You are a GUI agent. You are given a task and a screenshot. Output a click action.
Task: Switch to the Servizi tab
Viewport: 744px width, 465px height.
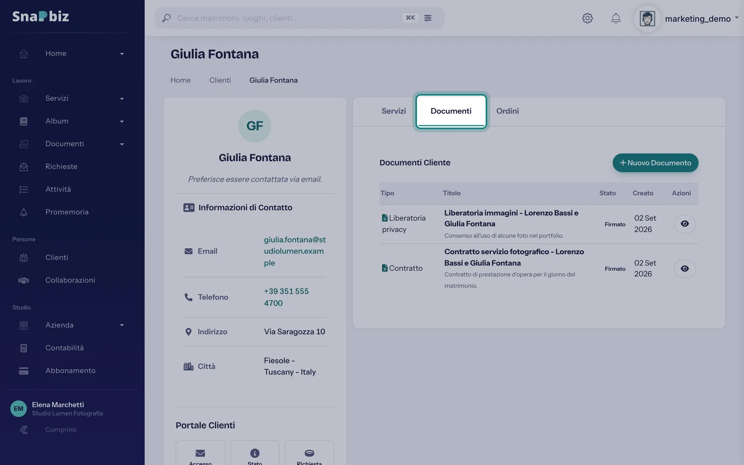393,111
